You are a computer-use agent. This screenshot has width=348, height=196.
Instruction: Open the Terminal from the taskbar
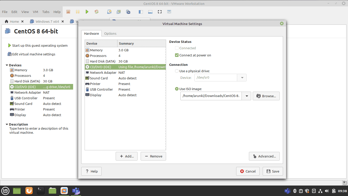pyautogui.click(x=41, y=191)
